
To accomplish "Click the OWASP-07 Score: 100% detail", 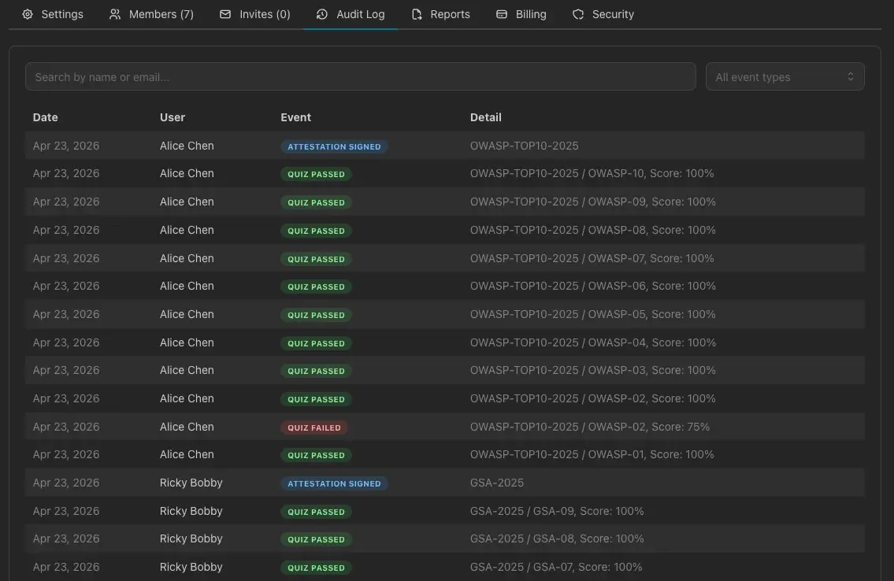I will (x=592, y=258).
